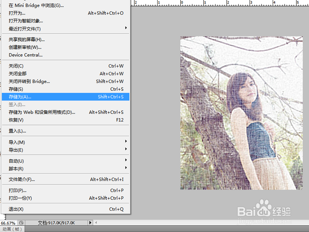This screenshot has height=232, width=309.
Task: Click the zoom field showing 66.67%
Action: [8, 223]
